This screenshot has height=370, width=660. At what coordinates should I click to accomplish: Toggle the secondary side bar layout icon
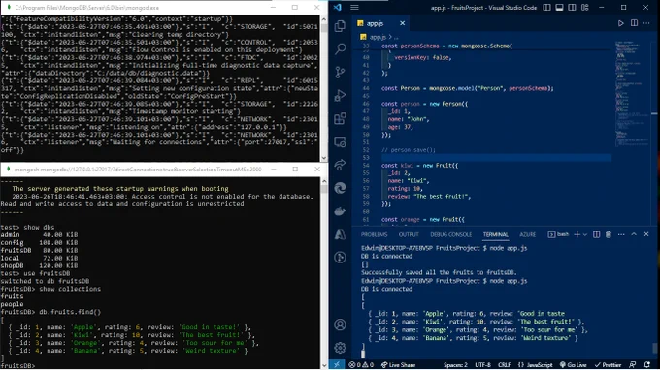coord(572,8)
